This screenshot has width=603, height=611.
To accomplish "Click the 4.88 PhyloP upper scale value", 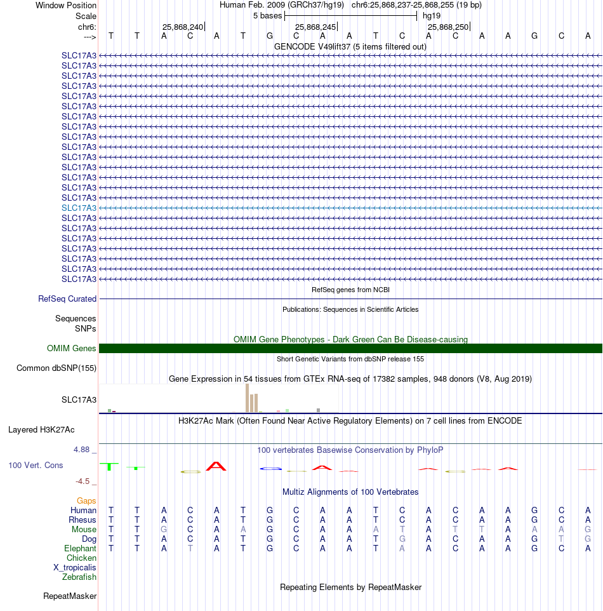I will click(x=82, y=450).
